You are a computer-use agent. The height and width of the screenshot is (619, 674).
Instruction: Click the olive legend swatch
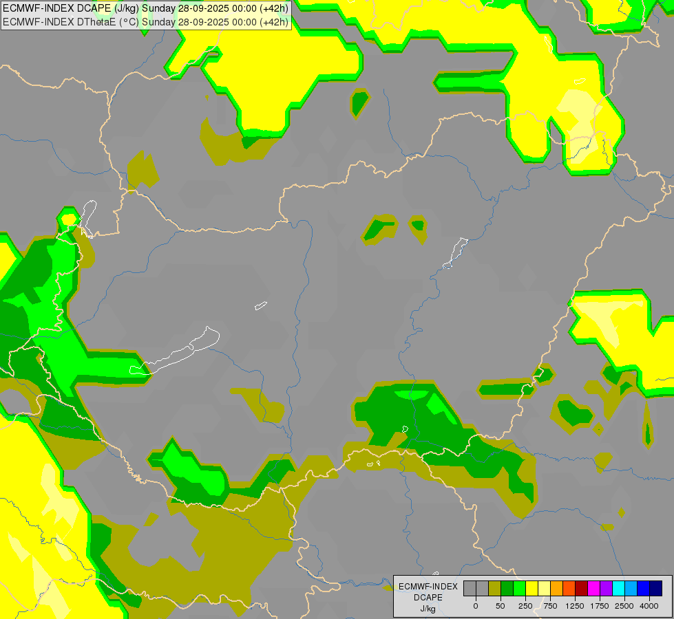tap(494, 589)
